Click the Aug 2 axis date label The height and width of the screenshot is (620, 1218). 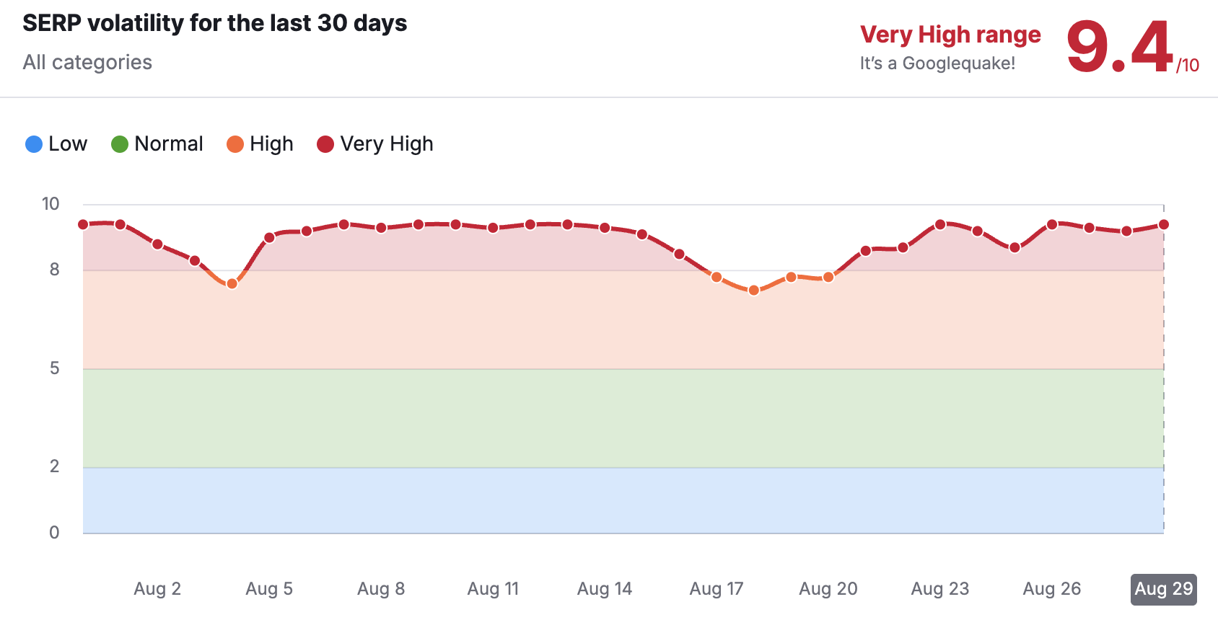157,589
